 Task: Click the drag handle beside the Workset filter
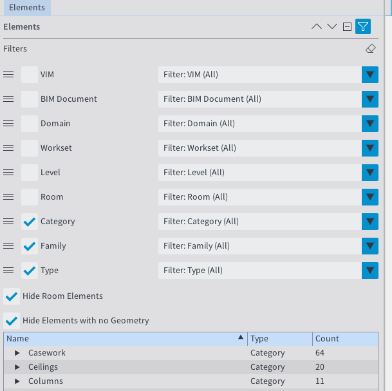pyautogui.click(x=9, y=148)
